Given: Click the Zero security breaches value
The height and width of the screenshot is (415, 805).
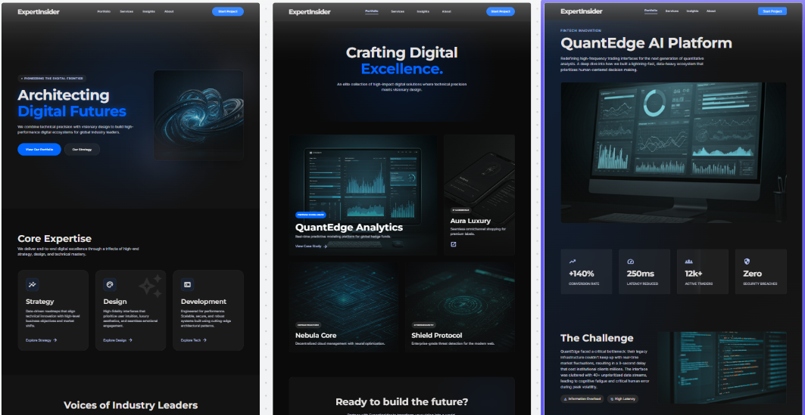Looking at the screenshot, I should click(753, 274).
